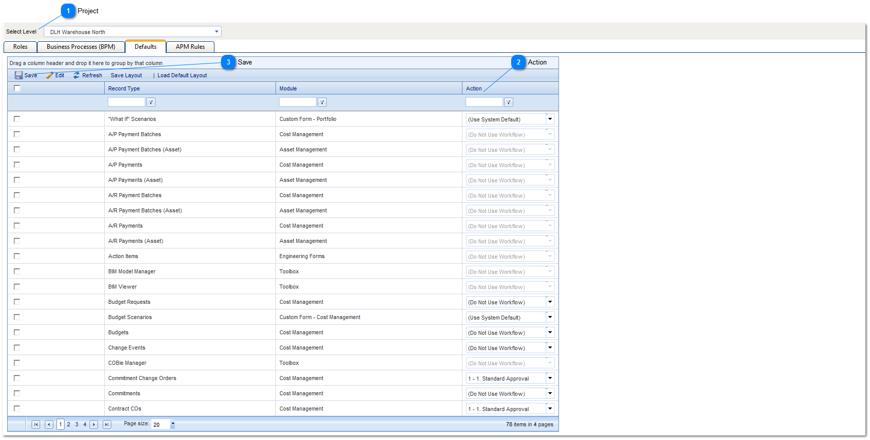Tick the Action Items row checkbox
Screen dimensions: 870x440
[17, 256]
